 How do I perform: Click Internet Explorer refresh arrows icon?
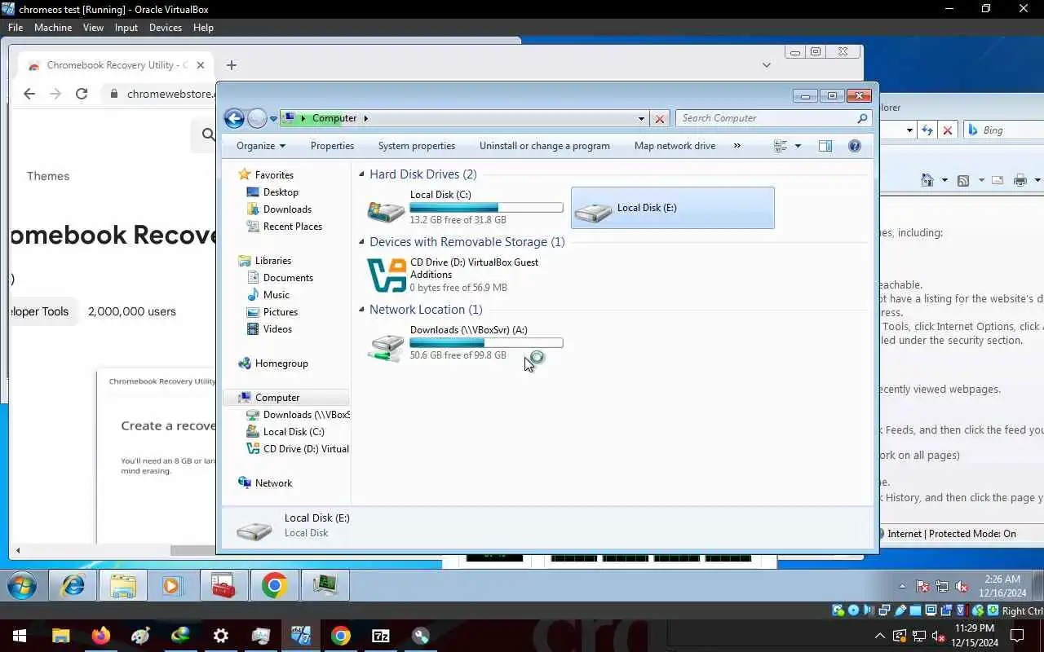[927, 130]
